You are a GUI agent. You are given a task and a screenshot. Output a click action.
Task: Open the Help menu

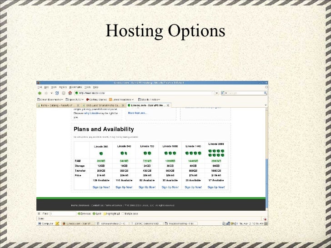(95, 87)
